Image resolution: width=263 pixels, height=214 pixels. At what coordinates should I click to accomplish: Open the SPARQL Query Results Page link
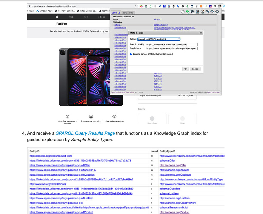tap(85, 133)
